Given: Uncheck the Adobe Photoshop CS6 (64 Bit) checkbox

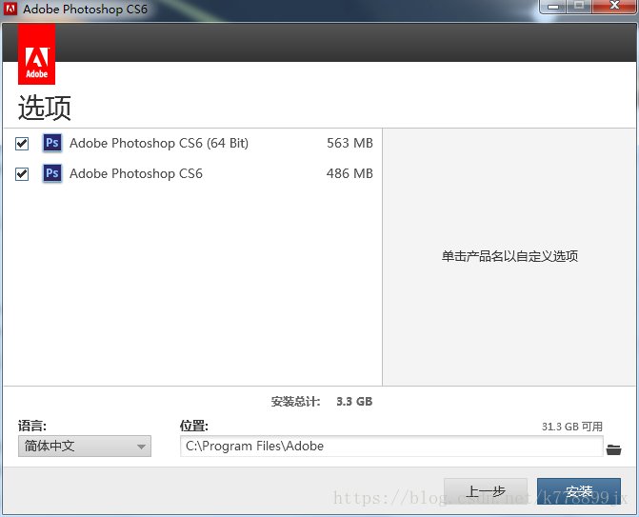Looking at the screenshot, I should 22,144.
